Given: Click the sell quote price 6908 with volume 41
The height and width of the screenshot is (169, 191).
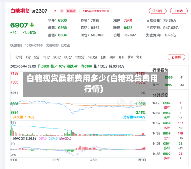Looking at the screenshot, I should coord(169,77).
